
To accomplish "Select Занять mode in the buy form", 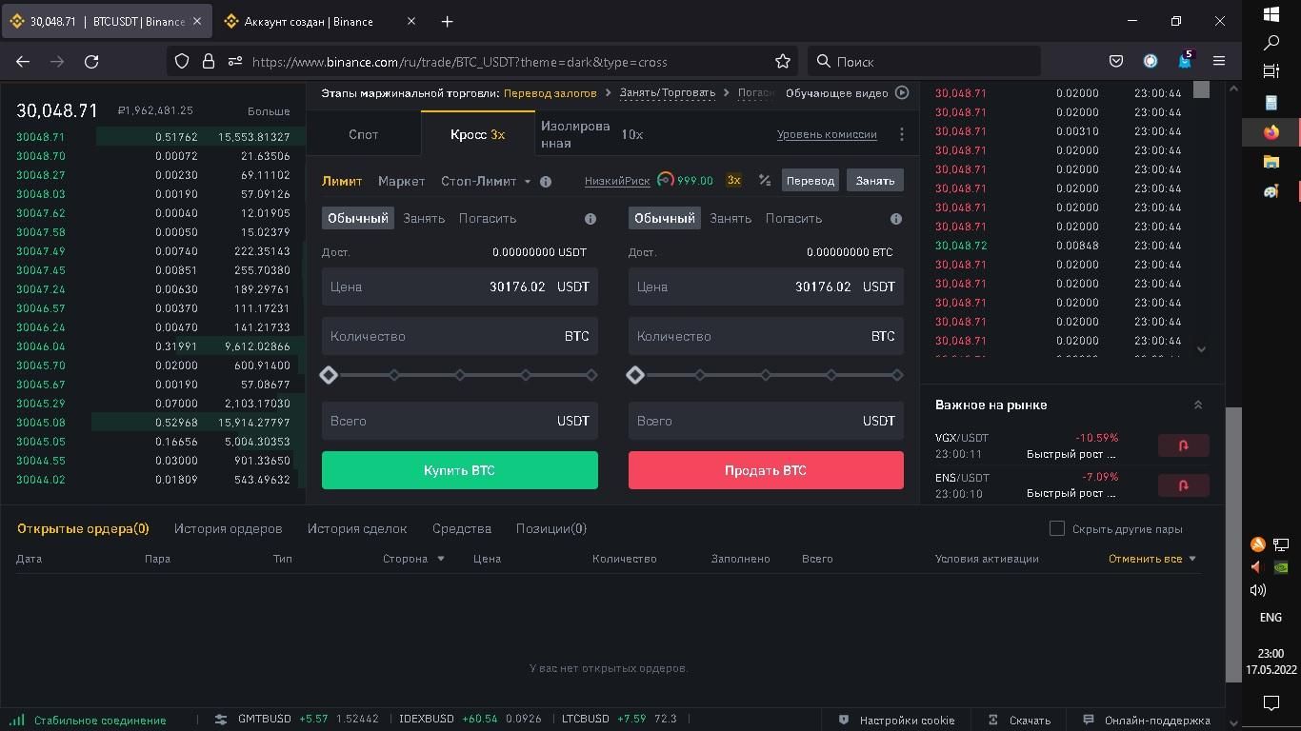I will (424, 219).
